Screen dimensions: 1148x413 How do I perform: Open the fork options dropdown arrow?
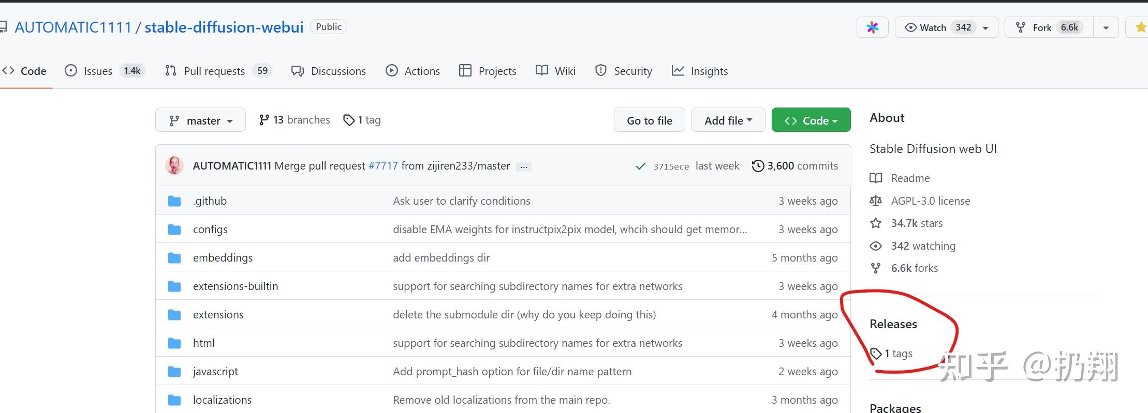(1106, 27)
